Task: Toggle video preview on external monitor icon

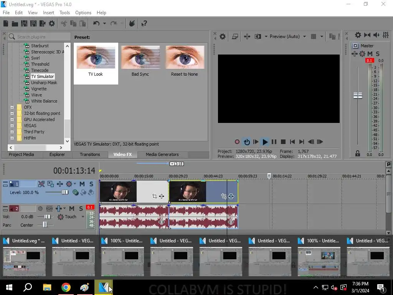Action: coord(235,36)
